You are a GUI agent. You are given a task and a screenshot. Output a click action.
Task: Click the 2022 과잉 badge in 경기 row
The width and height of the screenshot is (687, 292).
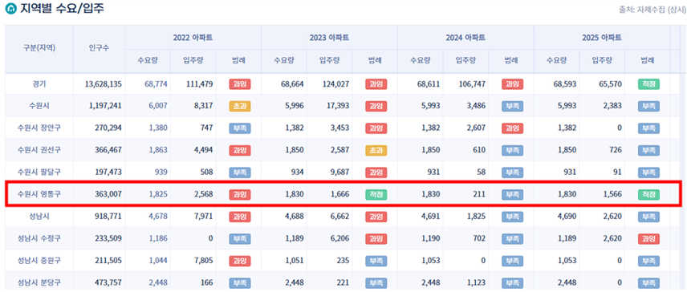point(240,84)
